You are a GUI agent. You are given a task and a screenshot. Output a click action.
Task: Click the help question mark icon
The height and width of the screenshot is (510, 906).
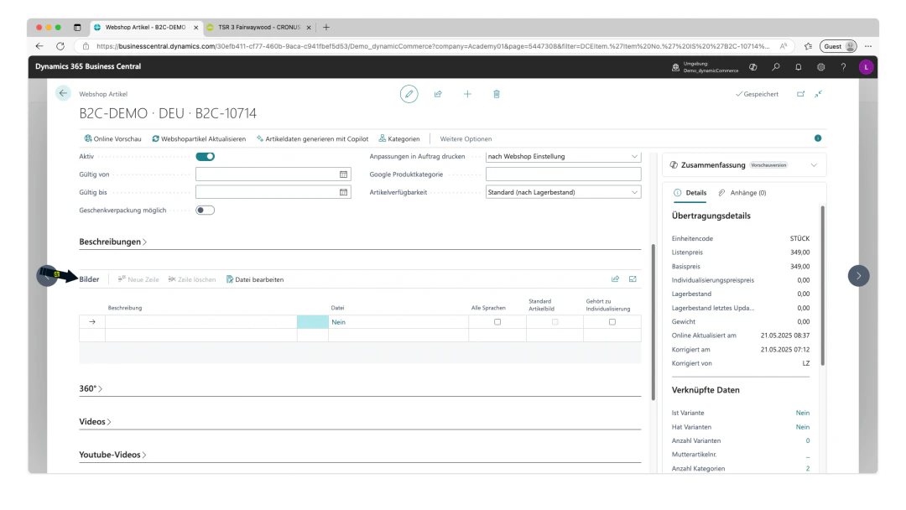pyautogui.click(x=843, y=67)
